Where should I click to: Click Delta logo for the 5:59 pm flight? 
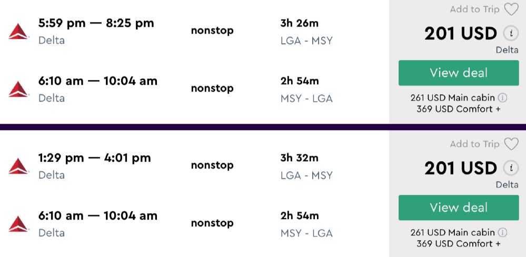(x=18, y=31)
